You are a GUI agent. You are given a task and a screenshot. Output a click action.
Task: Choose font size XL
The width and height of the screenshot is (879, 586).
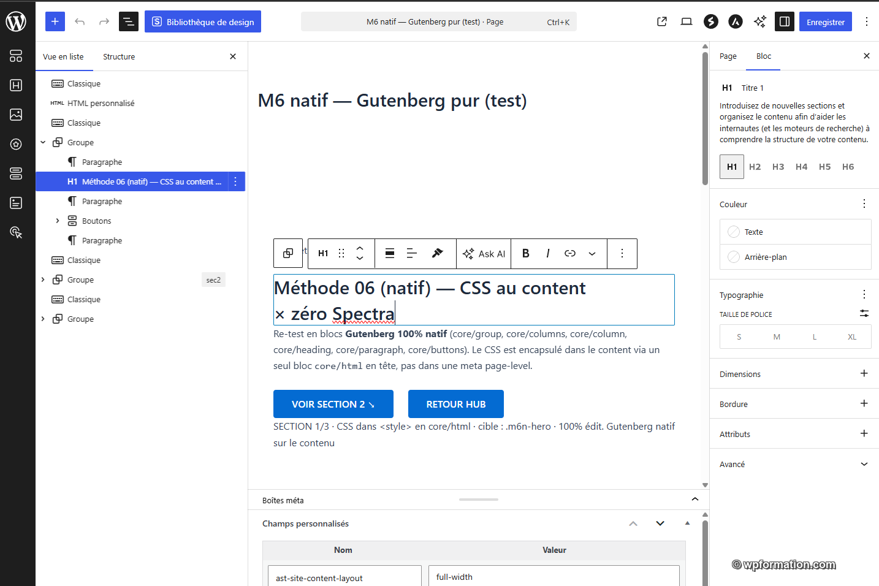pos(852,337)
